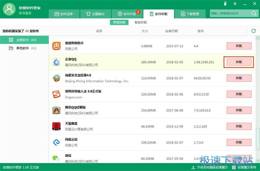Open the 下载管理 tab

pos(190,14)
